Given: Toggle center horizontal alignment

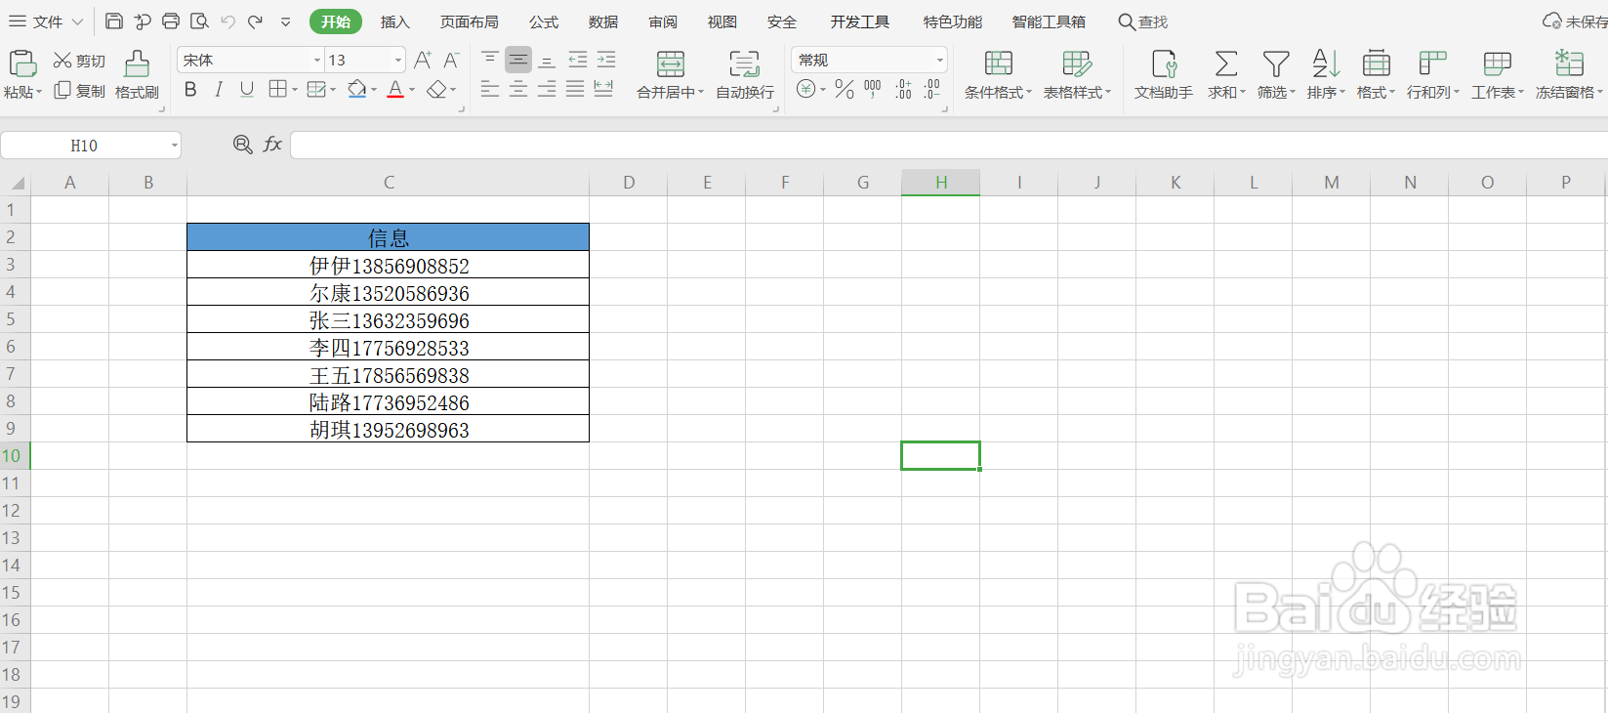Looking at the screenshot, I should (518, 90).
